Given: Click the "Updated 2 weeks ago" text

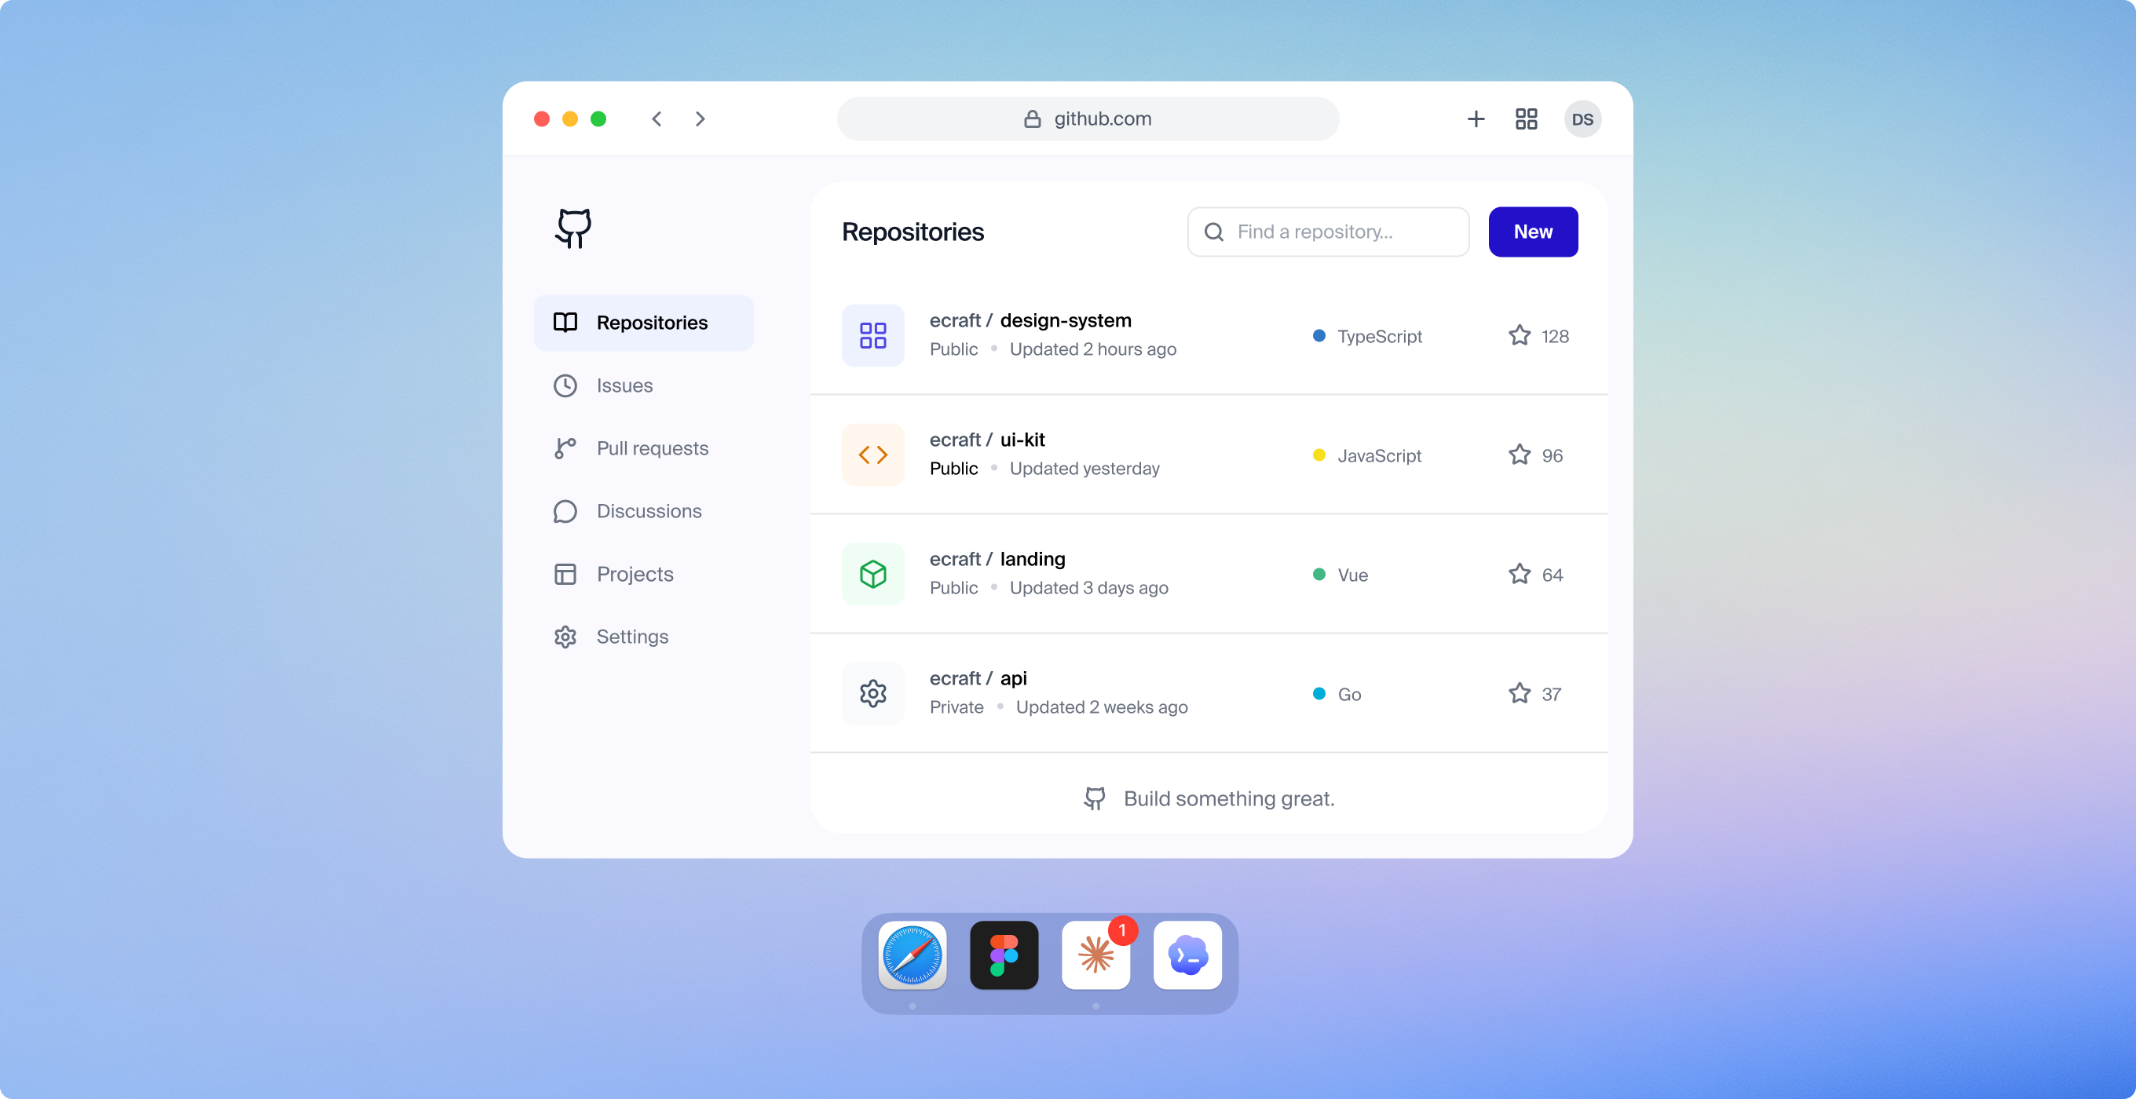Looking at the screenshot, I should coord(1102,708).
